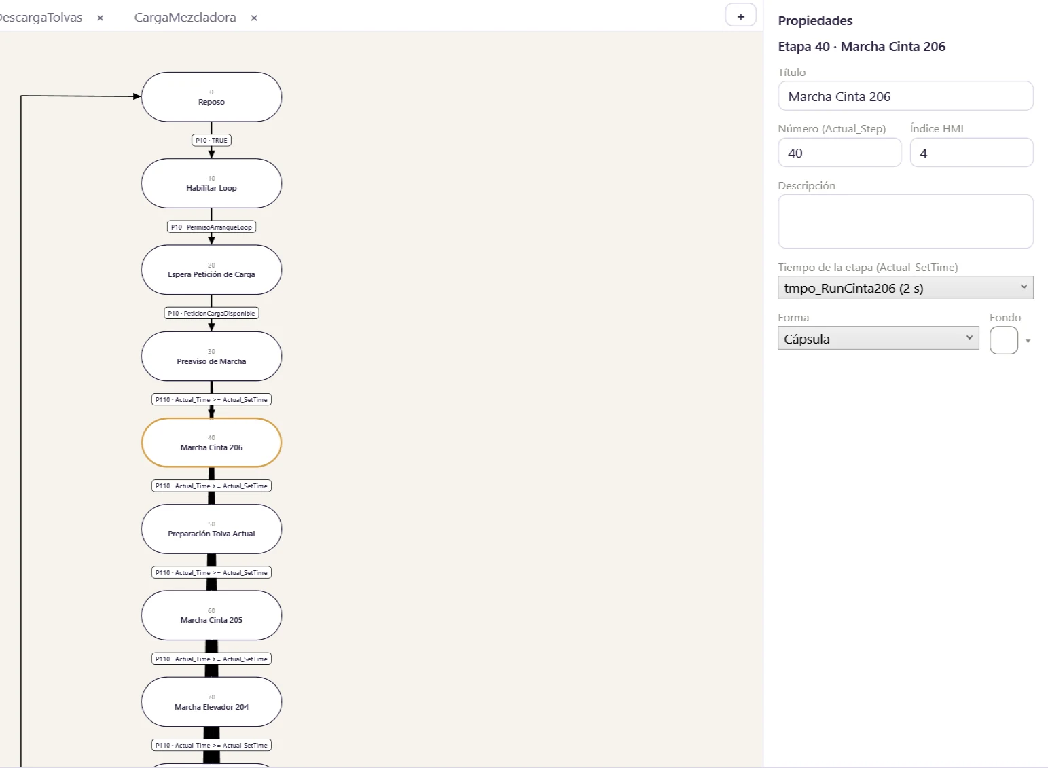The image size is (1048, 768).
Task: Click the Descripción text area
Action: pos(905,221)
